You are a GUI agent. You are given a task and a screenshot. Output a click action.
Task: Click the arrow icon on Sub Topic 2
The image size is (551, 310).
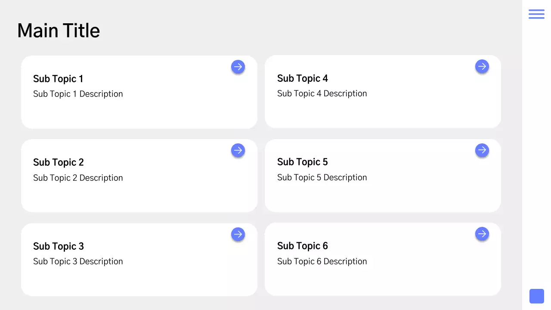238,150
